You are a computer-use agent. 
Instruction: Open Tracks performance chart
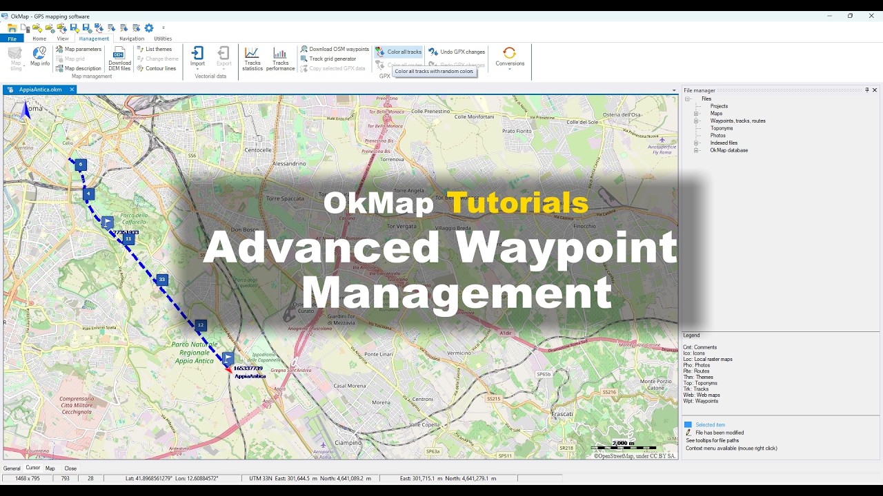click(x=280, y=59)
